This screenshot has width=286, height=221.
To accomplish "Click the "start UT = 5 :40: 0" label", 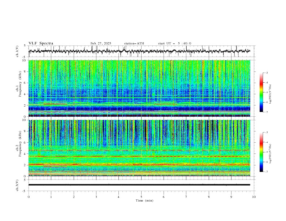I will click(174, 43).
